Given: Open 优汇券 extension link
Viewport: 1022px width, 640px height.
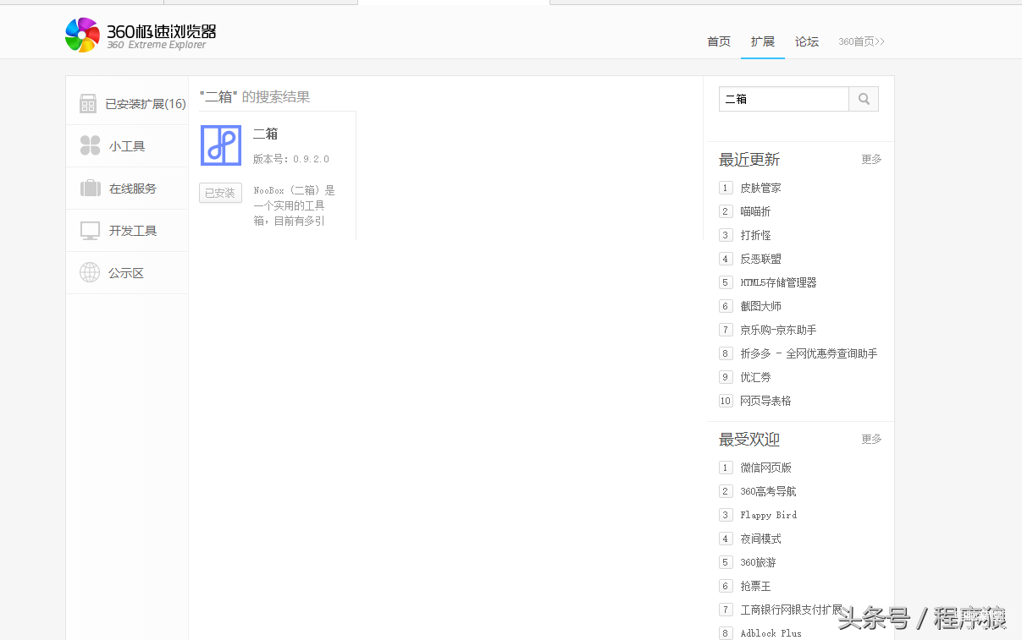Looking at the screenshot, I should [755, 377].
